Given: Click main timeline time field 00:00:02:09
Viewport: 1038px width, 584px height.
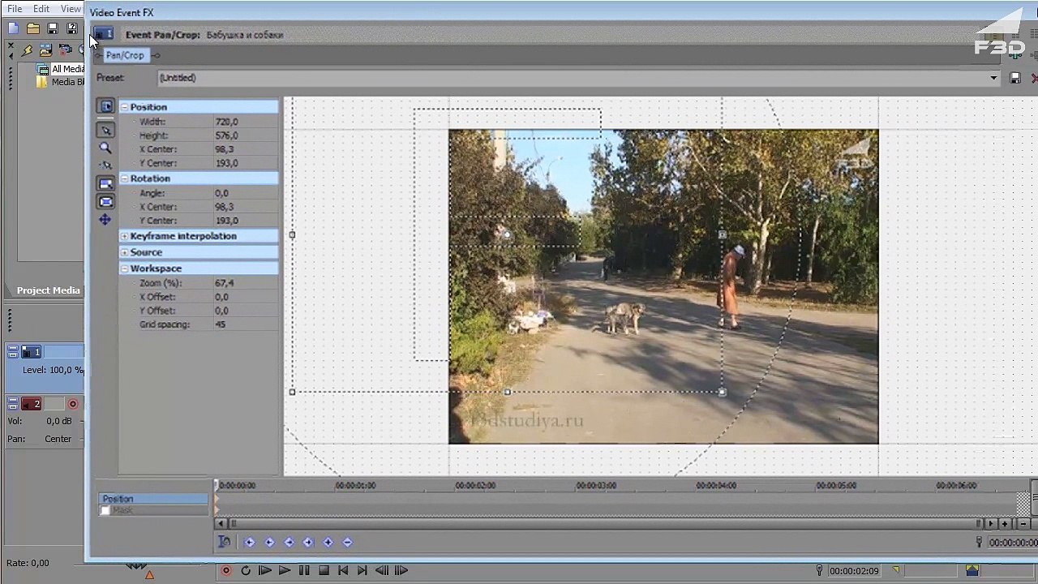Looking at the screenshot, I should click(854, 571).
